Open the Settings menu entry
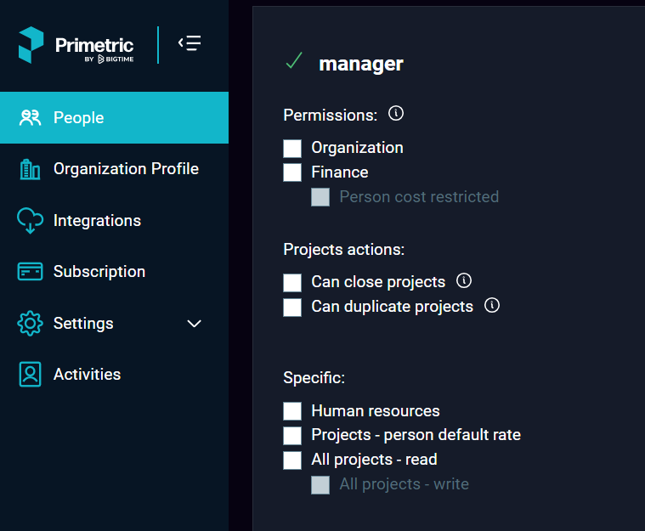The width and height of the screenshot is (645, 531). tap(115, 324)
